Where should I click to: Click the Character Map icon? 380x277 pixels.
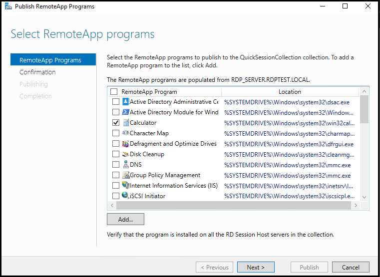point(125,133)
